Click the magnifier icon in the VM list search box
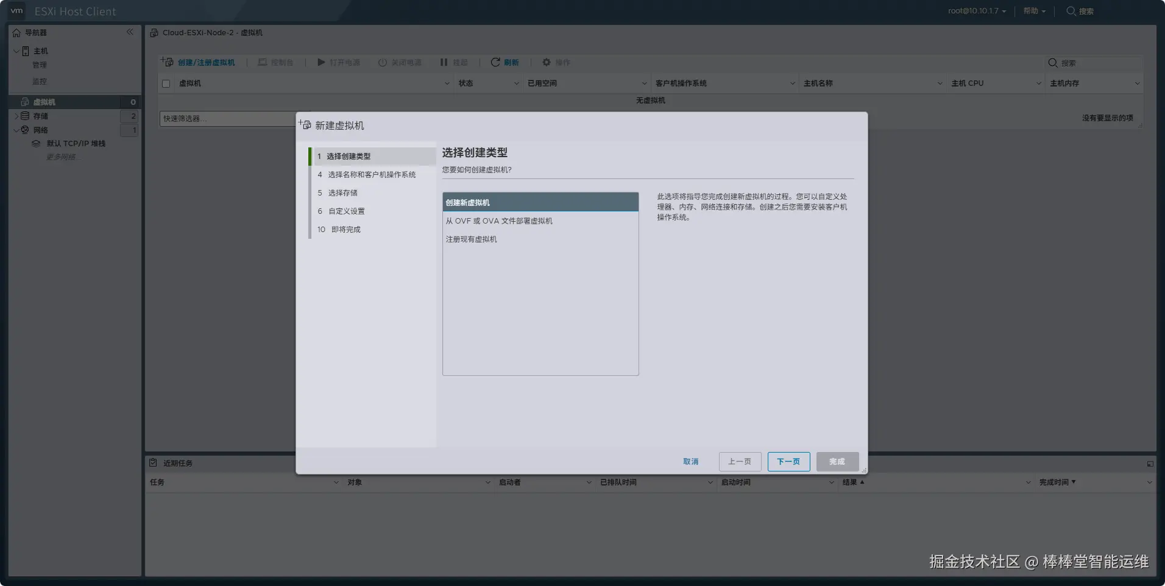1165x586 pixels. [x=1053, y=63]
